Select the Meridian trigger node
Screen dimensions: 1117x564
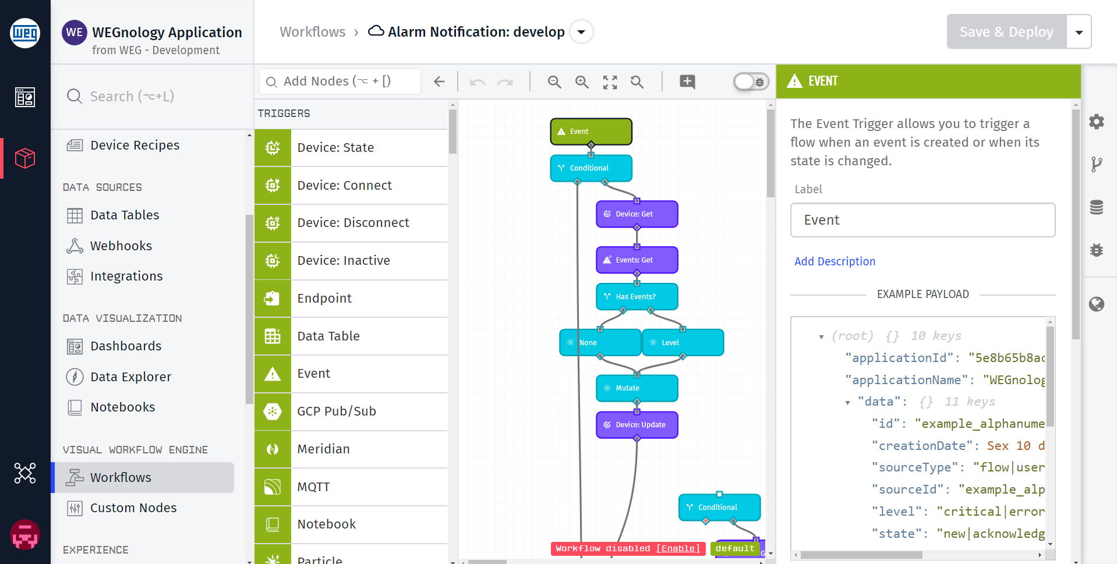(x=351, y=449)
